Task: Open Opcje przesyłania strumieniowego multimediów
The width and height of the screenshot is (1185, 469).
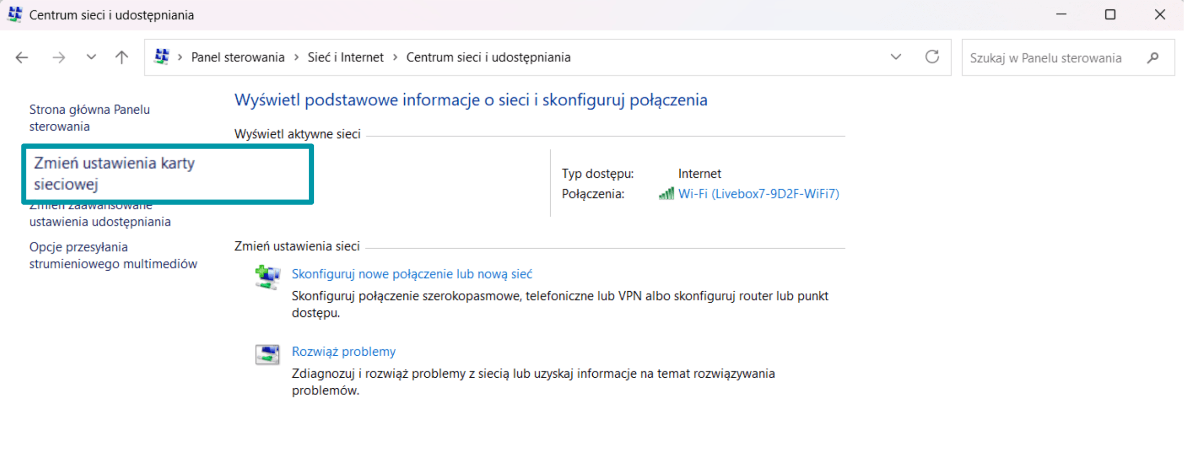Action: click(113, 255)
